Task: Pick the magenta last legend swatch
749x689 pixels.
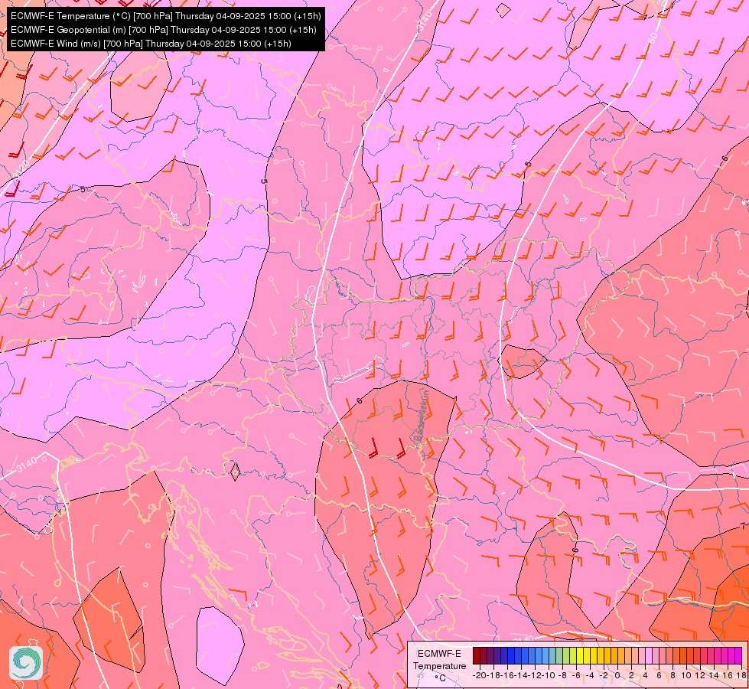Action: (x=738, y=655)
